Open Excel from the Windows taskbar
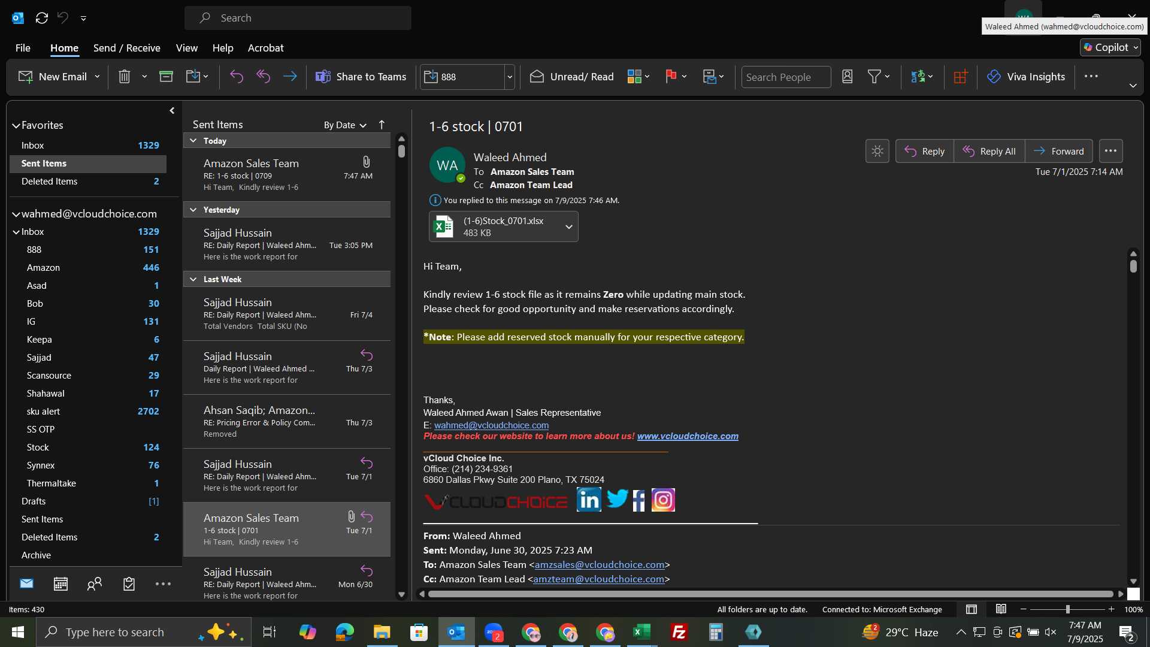This screenshot has height=647, width=1150. [642, 632]
